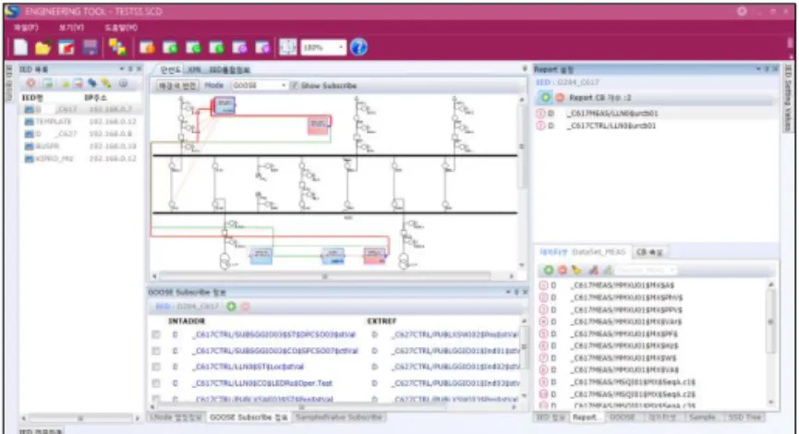Click the red delete icon in the DataSet toolbar
The height and width of the screenshot is (434, 799).
pyautogui.click(x=562, y=270)
